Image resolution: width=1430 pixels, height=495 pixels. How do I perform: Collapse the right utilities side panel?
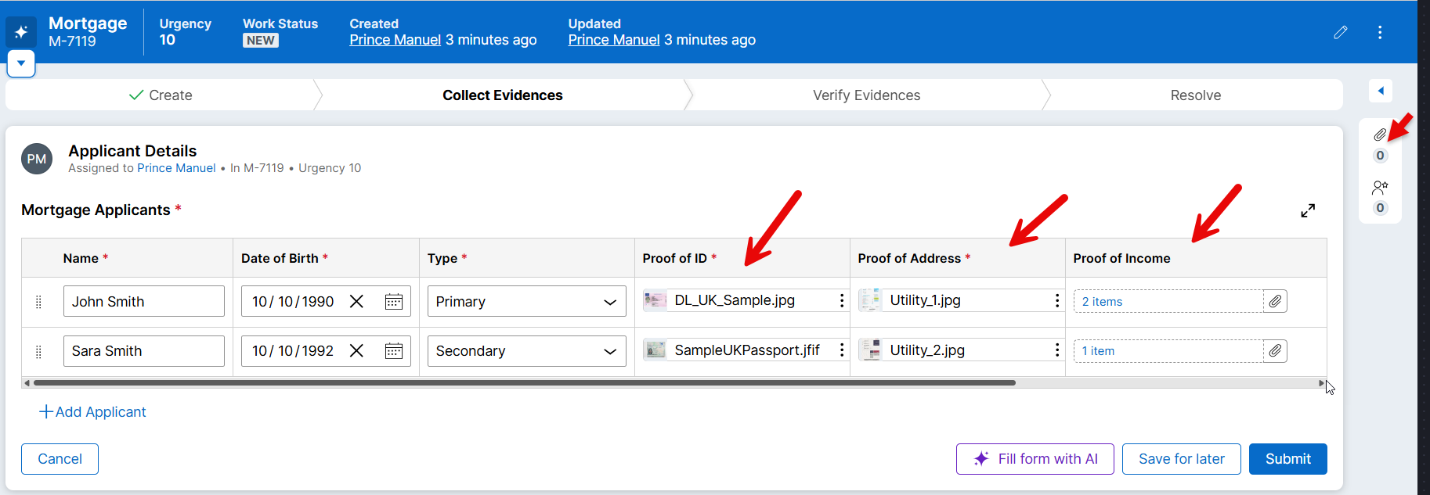1380,91
